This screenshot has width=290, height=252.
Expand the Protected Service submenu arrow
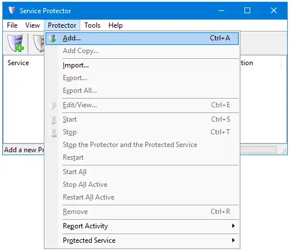tap(233, 240)
